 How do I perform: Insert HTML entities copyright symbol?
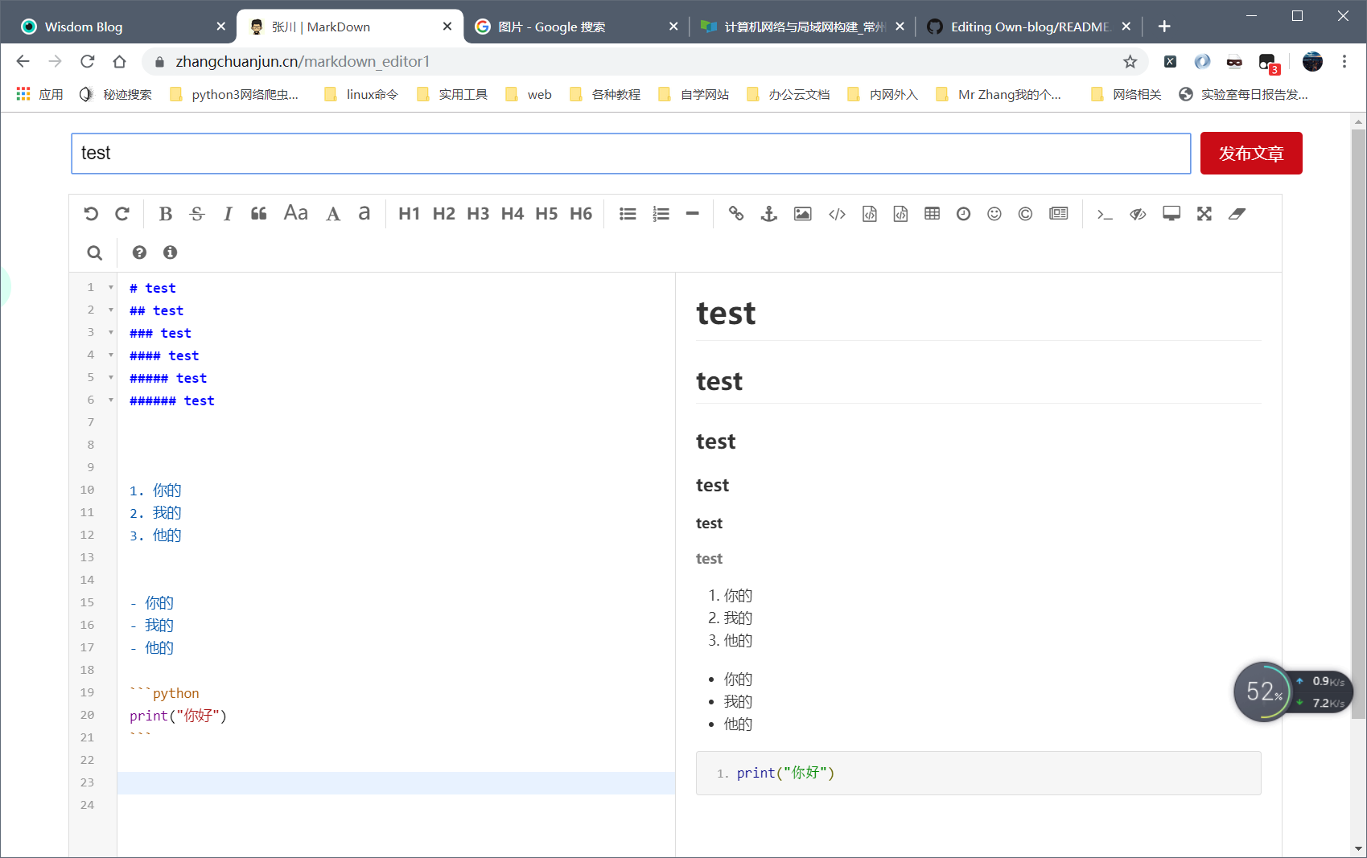tap(1026, 214)
